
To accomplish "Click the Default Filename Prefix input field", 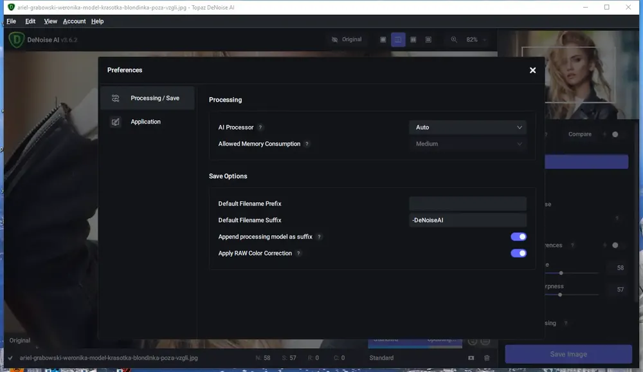I will click(467, 203).
